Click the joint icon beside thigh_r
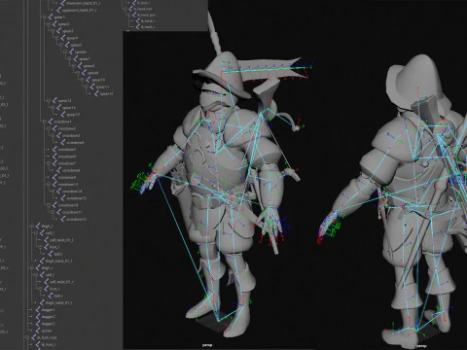The width and height of the screenshot is (467, 350). click(38, 268)
